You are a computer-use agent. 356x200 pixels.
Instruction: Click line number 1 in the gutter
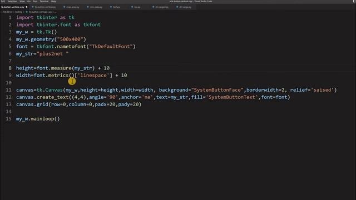pyautogui.click(x=10, y=17)
